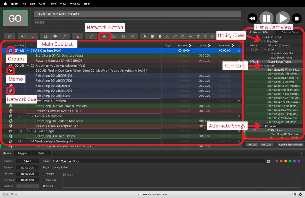The height and width of the screenshot is (198, 305).
Task: Click the group icon in the Name field
Action: tap(269, 161)
